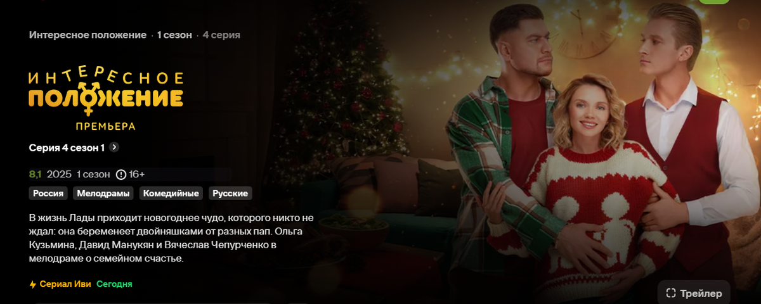Screen dimensions: 761x304
Task: Click the 16+ age restriction exclamation icon
Action: pos(121,174)
